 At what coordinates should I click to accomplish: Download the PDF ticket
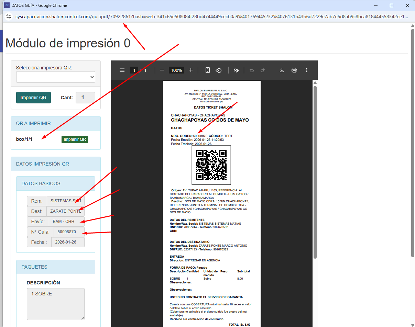tap(282, 70)
